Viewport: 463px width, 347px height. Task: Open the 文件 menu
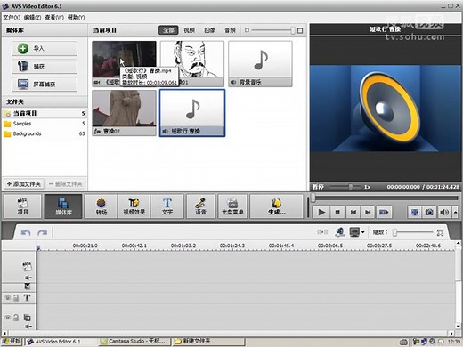click(12, 18)
